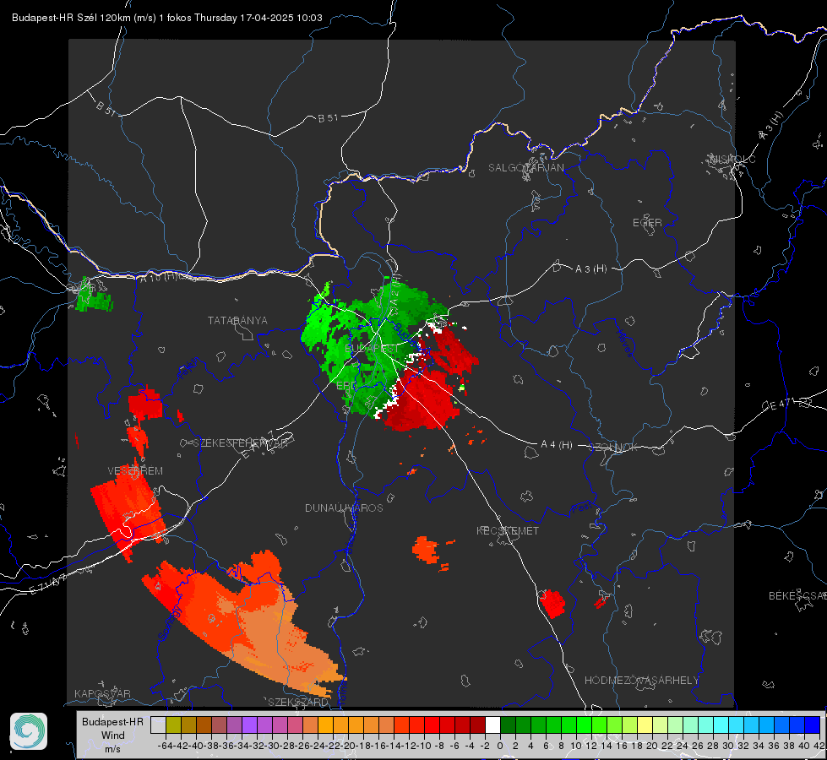Screen dimensions: 827x760
Task: Click the olive swatch near -64
Action: tap(173, 725)
